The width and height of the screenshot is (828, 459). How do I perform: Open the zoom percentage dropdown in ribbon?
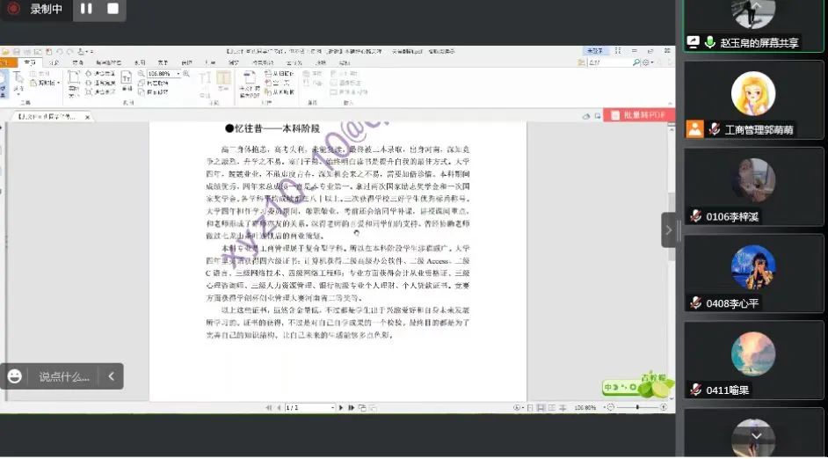[x=179, y=75]
